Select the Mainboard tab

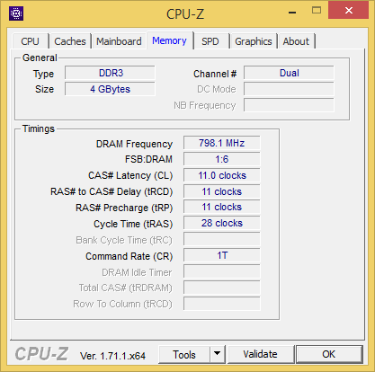coord(119,41)
